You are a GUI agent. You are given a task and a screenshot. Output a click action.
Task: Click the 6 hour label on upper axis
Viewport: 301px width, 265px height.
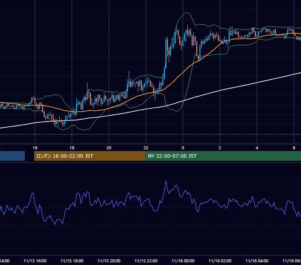click(x=294, y=148)
